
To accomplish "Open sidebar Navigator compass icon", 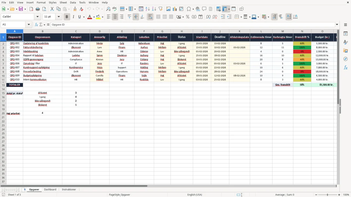I will point(345,59).
